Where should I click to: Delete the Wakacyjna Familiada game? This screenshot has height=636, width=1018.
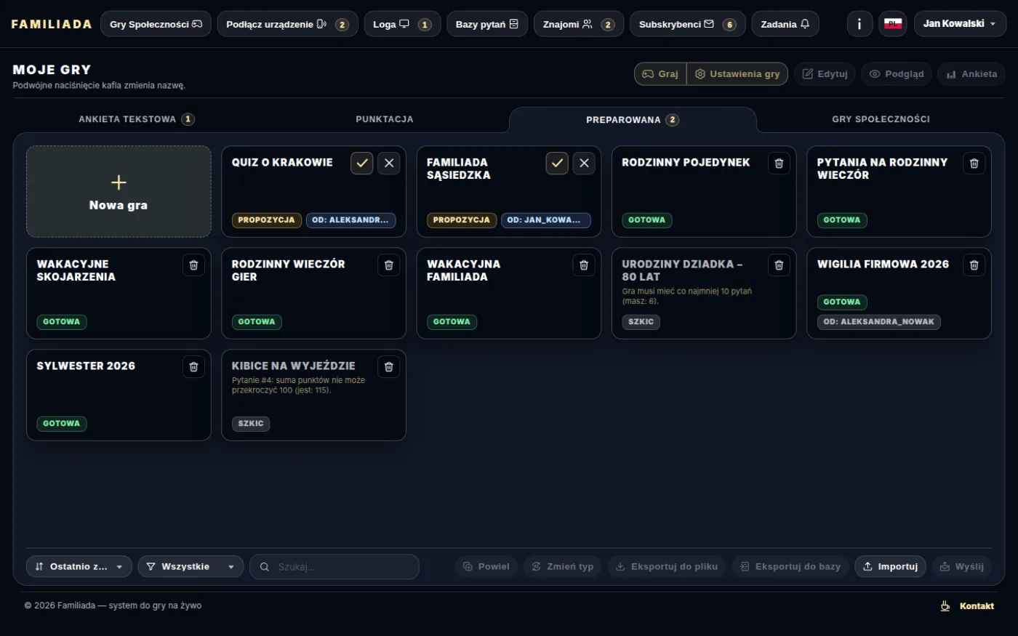pos(584,265)
